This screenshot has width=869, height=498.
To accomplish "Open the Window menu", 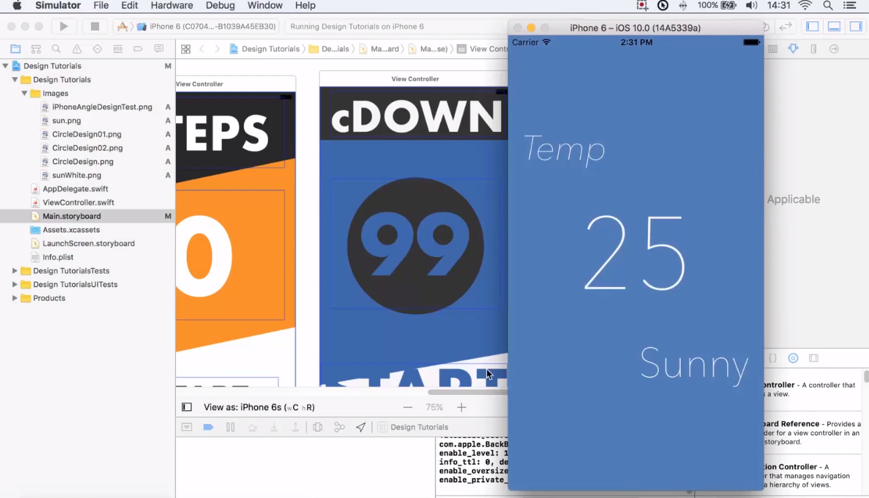I will [265, 5].
